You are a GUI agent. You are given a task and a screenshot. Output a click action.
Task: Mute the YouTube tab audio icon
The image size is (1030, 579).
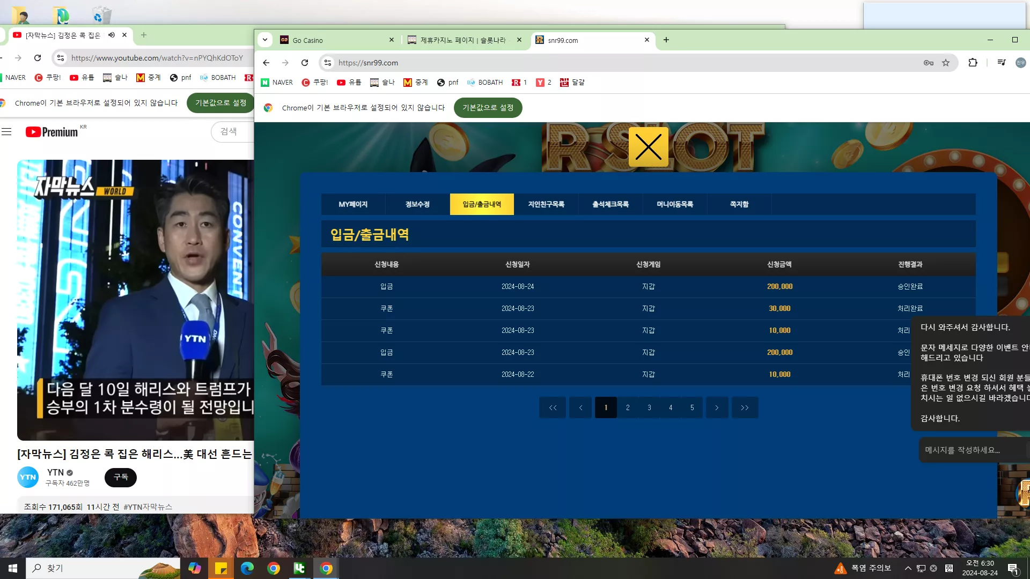pos(112,35)
